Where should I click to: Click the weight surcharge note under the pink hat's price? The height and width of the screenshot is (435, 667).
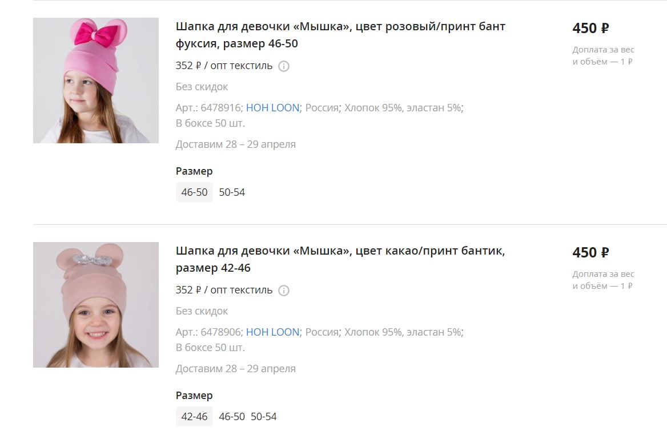[603, 56]
